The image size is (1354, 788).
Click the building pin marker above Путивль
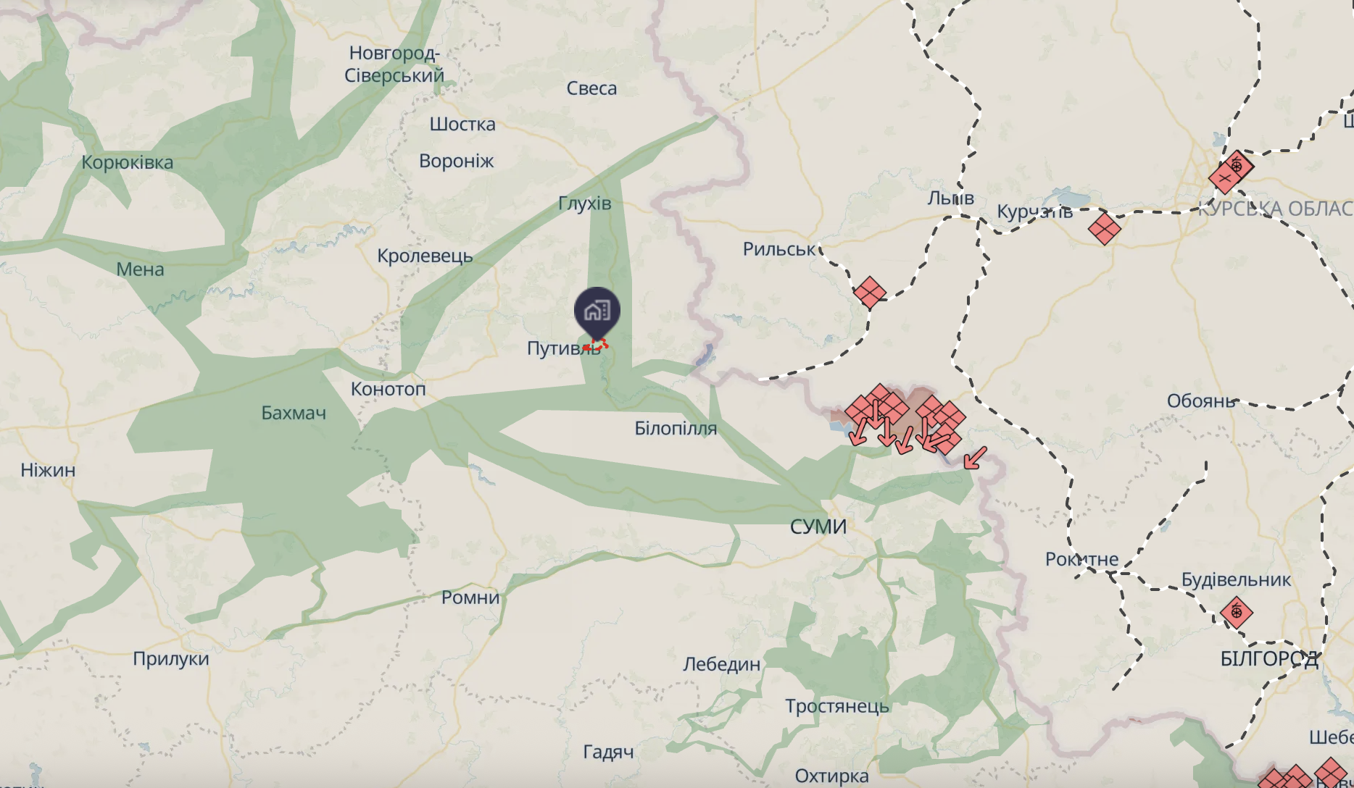(597, 311)
